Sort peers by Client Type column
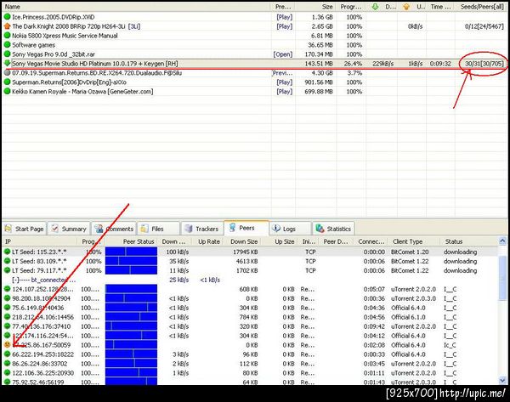Image resolution: width=510 pixels, height=402 pixels. click(x=413, y=241)
